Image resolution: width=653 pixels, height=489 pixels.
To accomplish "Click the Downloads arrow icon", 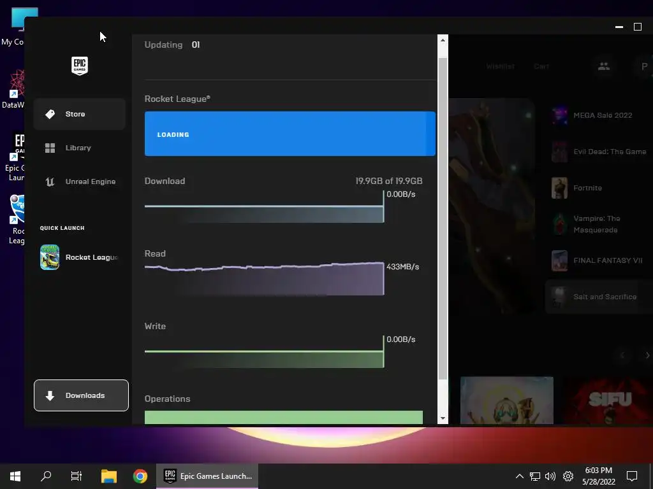I will point(50,395).
